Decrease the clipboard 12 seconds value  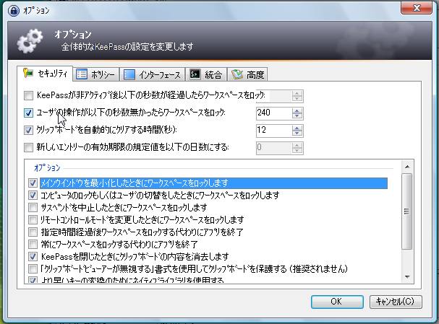(x=297, y=133)
